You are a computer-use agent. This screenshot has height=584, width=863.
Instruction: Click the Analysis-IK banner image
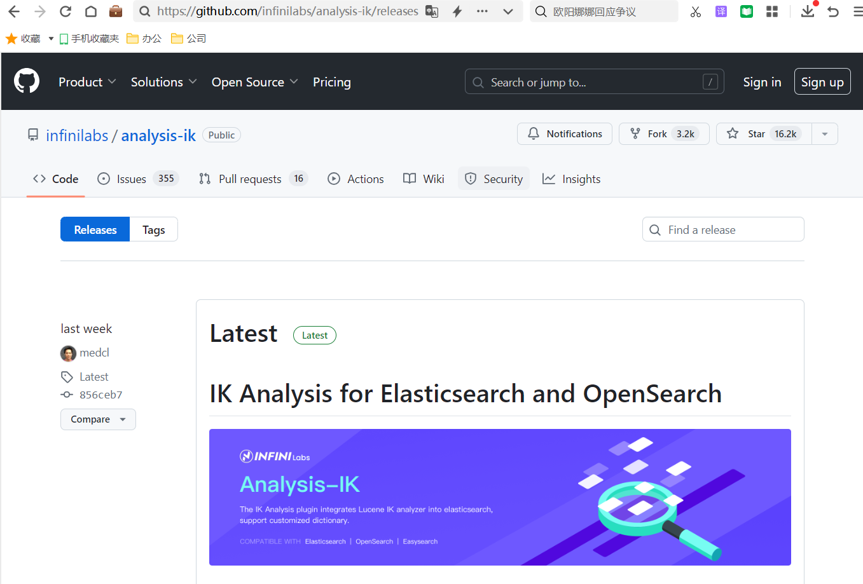(500, 497)
